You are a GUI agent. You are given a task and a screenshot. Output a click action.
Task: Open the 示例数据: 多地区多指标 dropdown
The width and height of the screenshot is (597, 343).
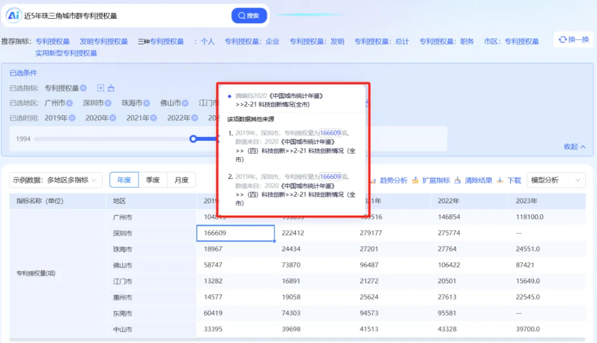[x=56, y=180]
